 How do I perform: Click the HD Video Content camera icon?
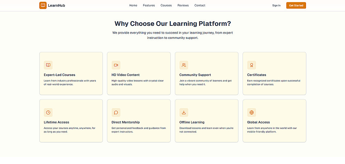coord(116,65)
